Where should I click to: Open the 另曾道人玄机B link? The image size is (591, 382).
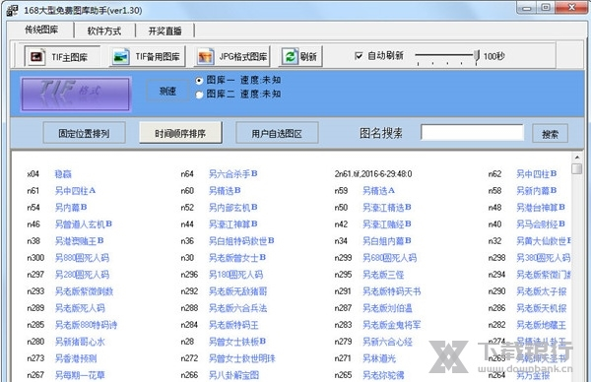(84, 224)
